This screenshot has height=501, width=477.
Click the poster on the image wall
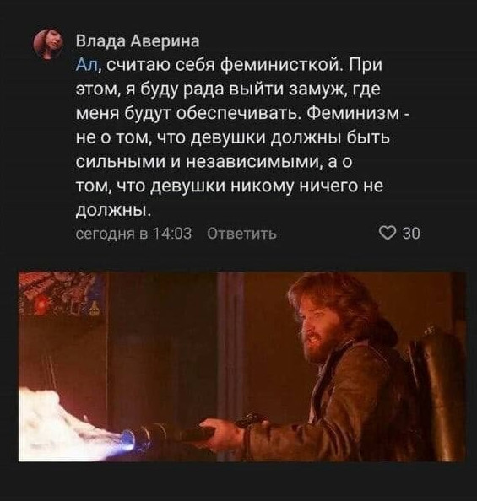(62, 293)
